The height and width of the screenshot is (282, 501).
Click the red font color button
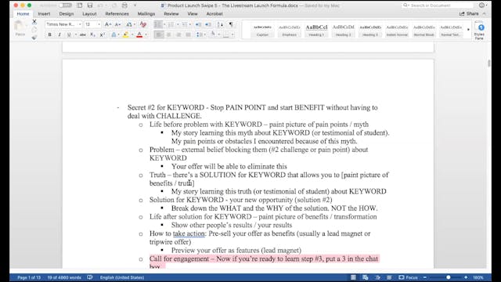click(139, 34)
